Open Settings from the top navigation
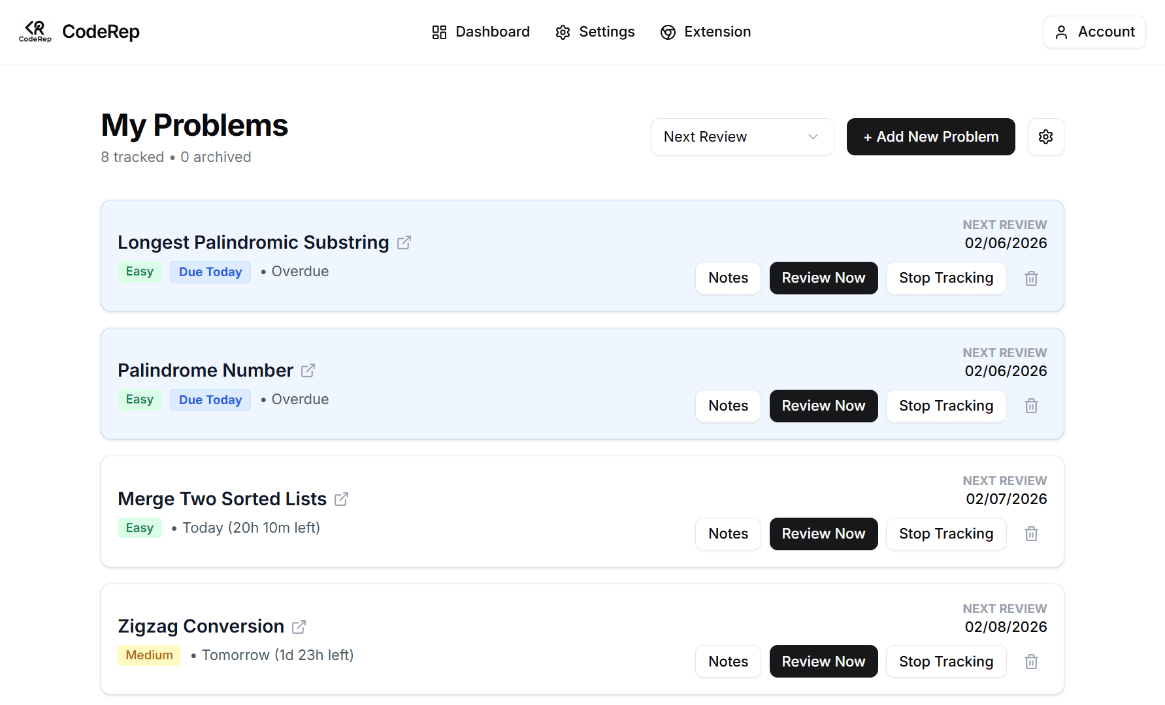The height and width of the screenshot is (705, 1165). (595, 31)
